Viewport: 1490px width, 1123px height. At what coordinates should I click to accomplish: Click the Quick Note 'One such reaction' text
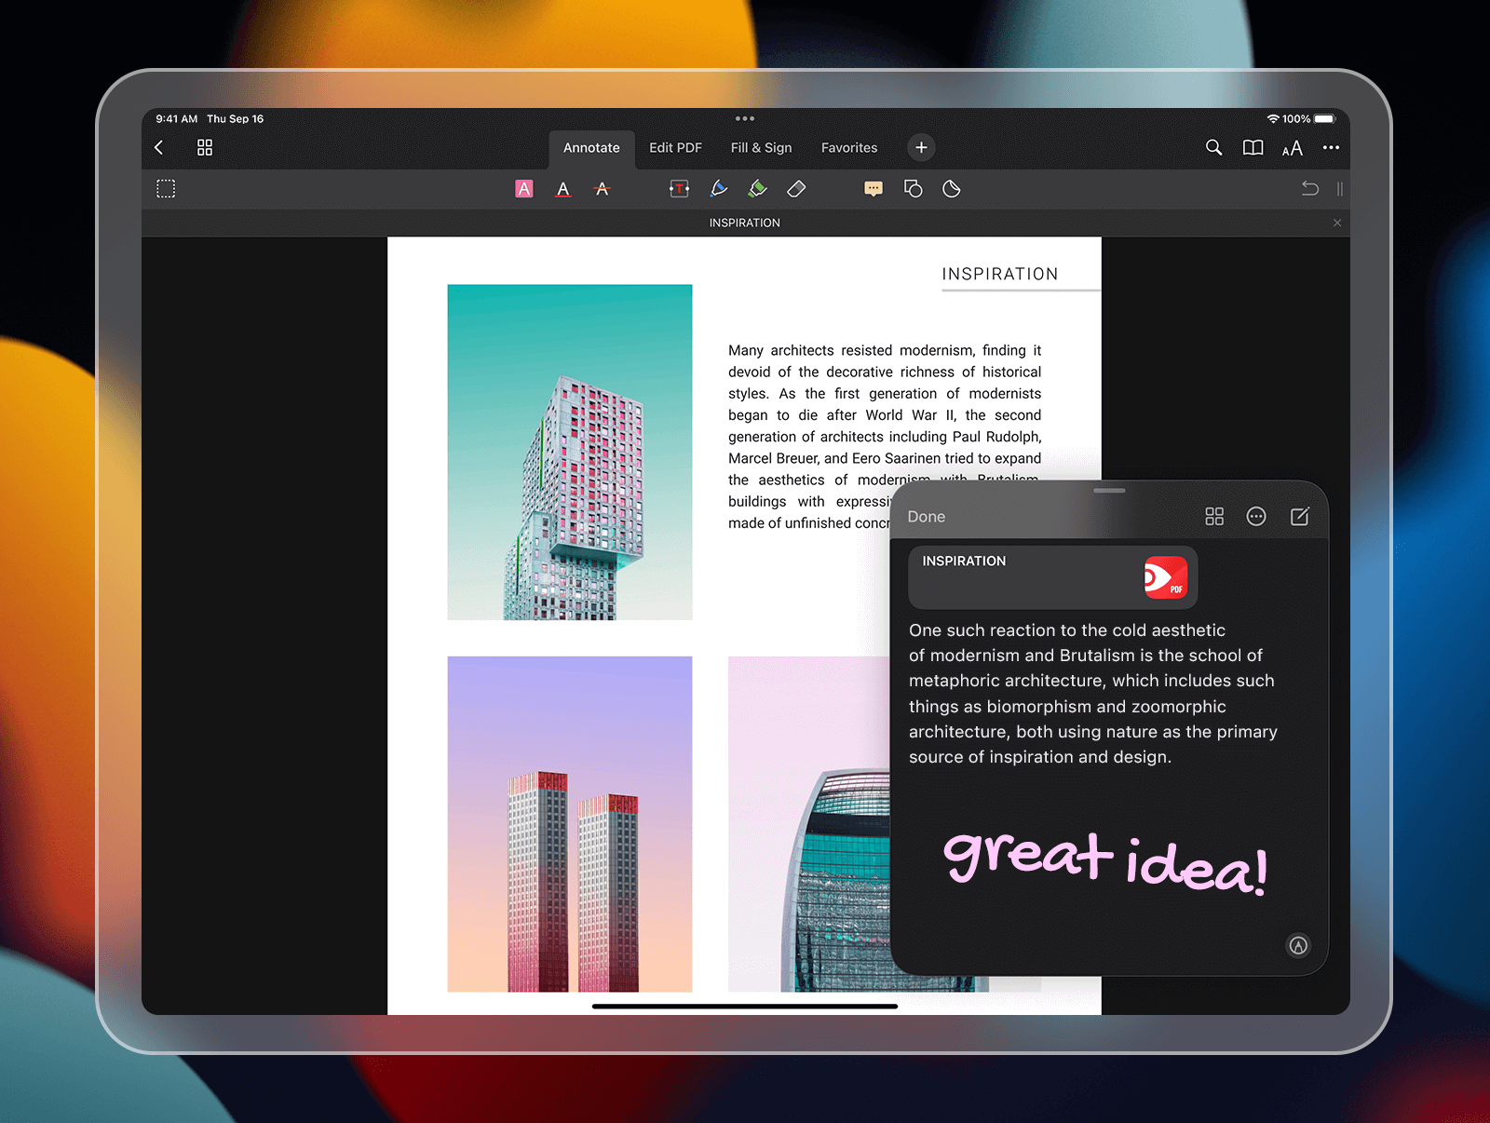pyautogui.click(x=1093, y=694)
